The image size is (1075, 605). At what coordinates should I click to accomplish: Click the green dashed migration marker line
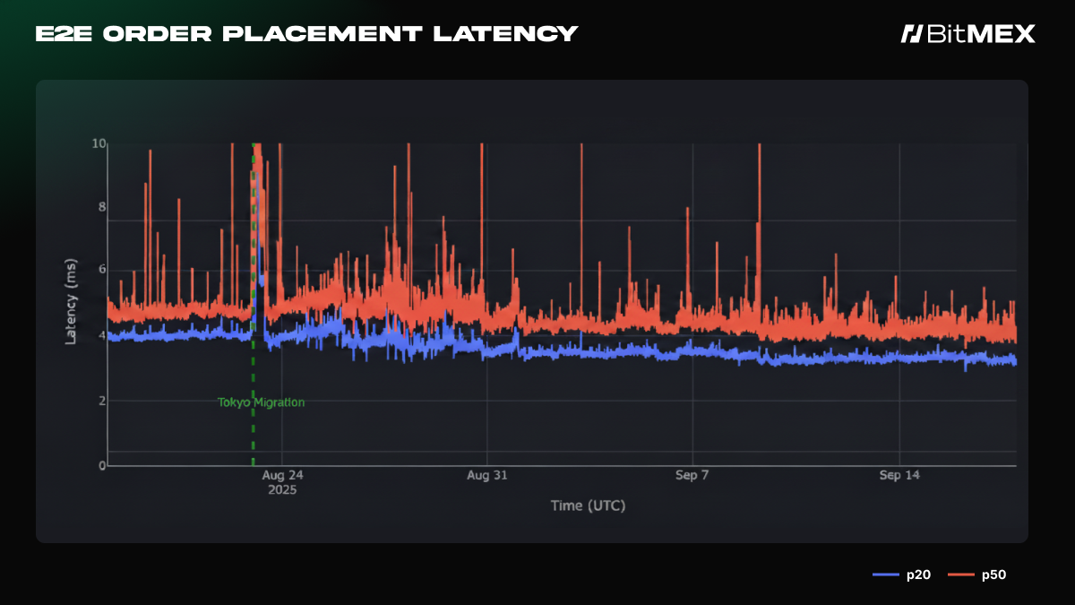tap(253, 430)
